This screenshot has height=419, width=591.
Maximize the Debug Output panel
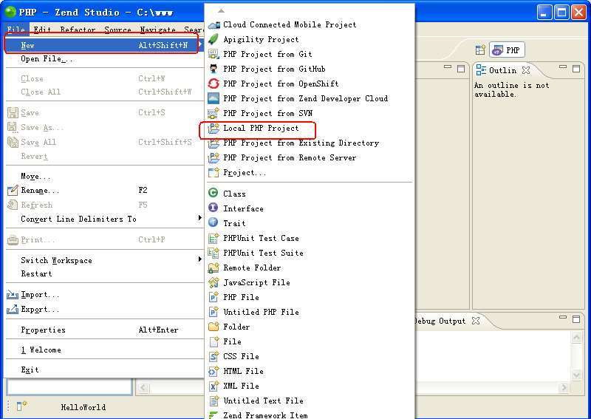coord(576,319)
